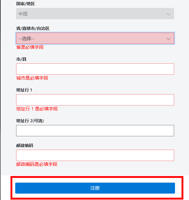Screen dimensions: 189x200
Task: Click the 地址行 1 label
Action: pos(24,90)
